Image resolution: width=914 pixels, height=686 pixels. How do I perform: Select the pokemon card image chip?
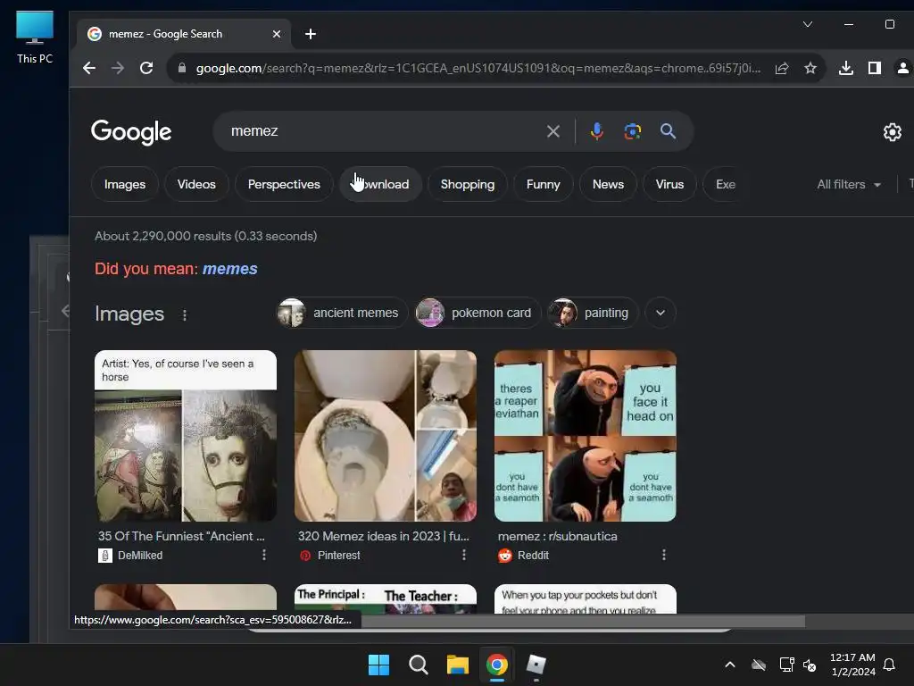[x=478, y=314]
